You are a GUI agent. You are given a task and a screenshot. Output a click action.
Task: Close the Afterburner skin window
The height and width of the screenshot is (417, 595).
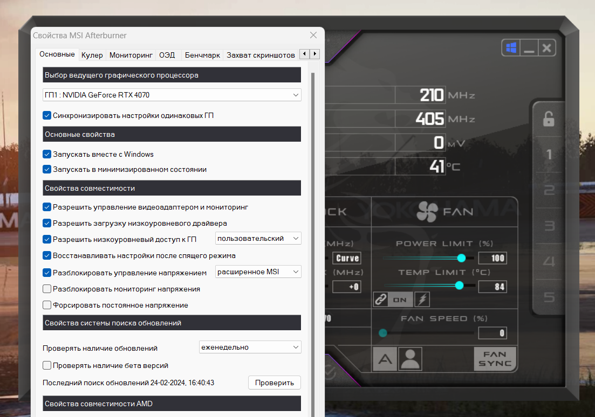point(547,48)
